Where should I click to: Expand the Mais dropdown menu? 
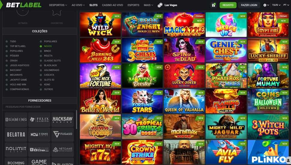[148, 5]
